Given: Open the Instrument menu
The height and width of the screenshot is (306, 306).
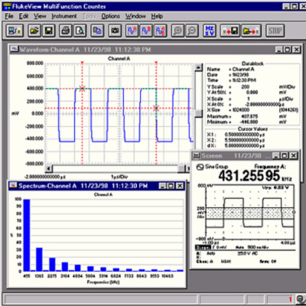Looking at the screenshot, I should coord(64,16).
